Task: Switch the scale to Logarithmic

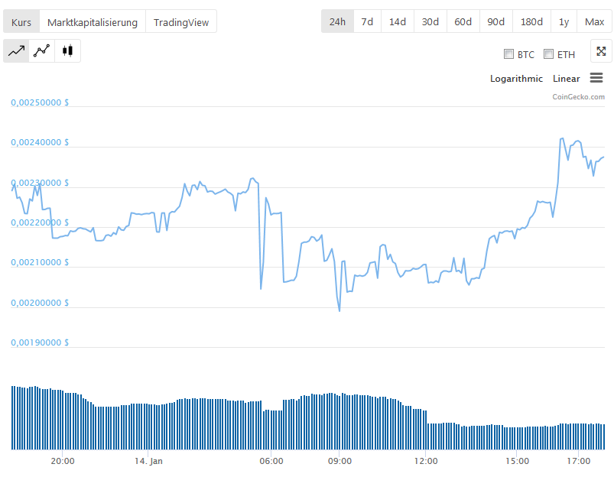Action: coord(516,79)
